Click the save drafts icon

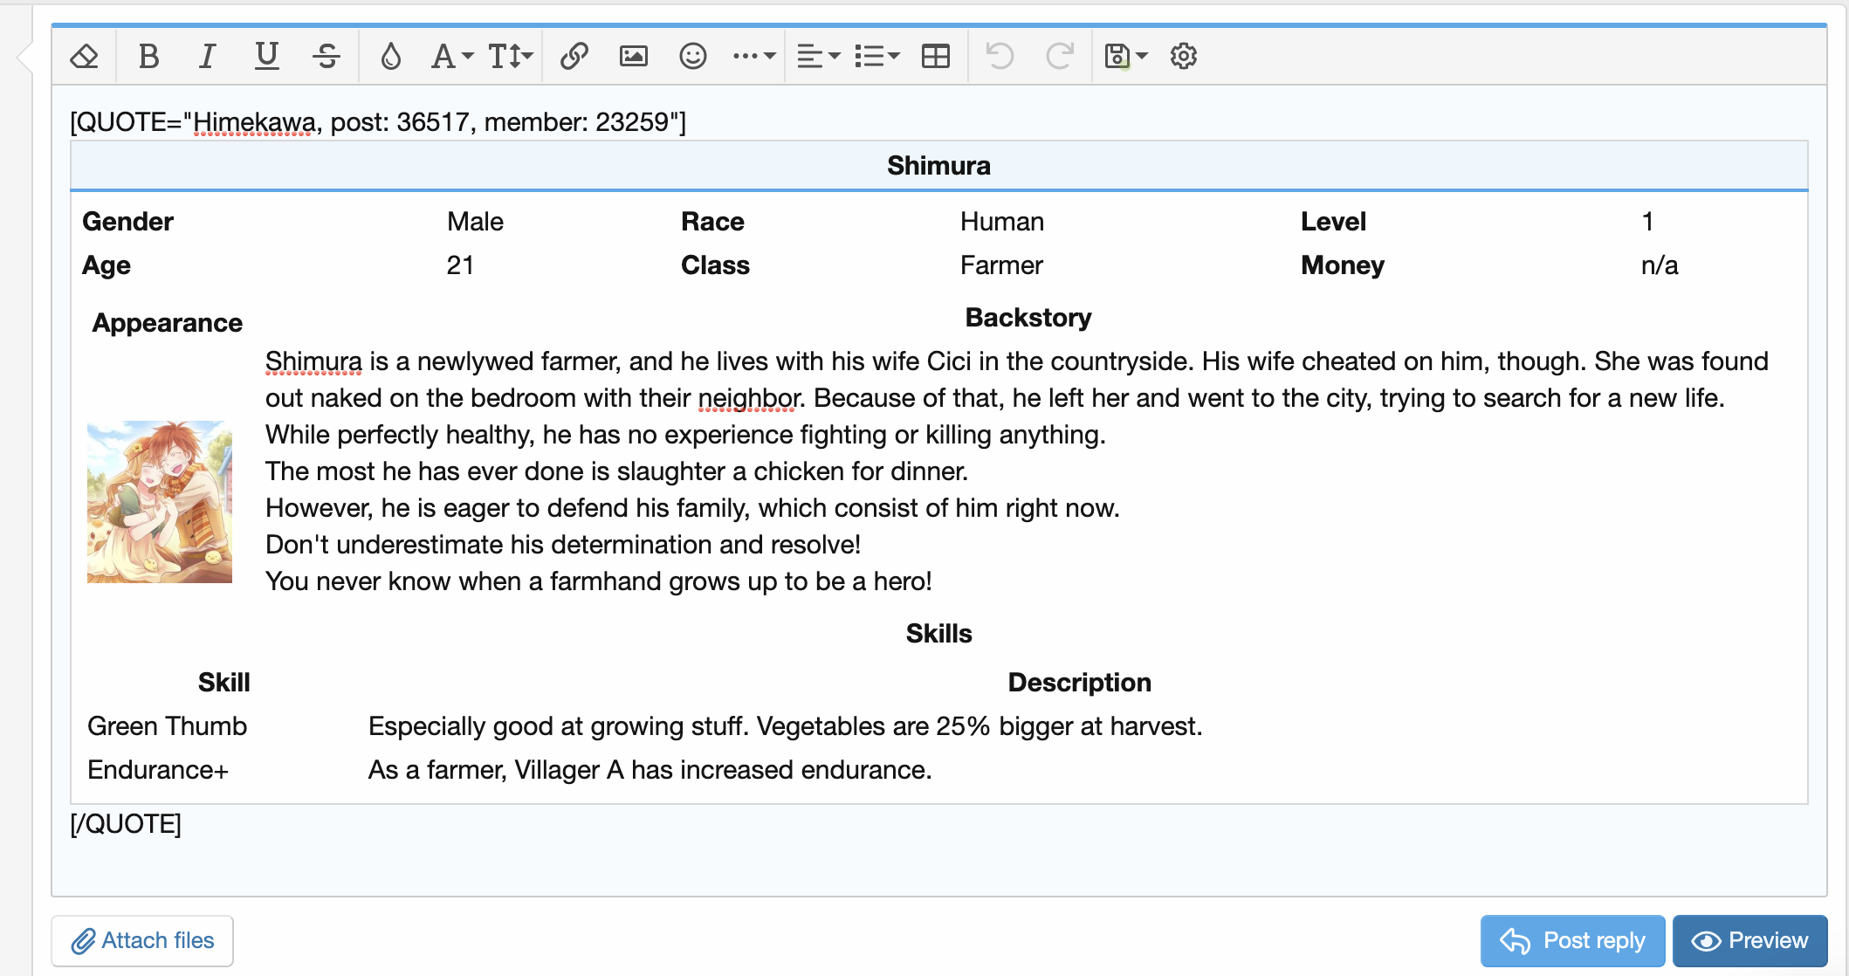click(x=1125, y=57)
